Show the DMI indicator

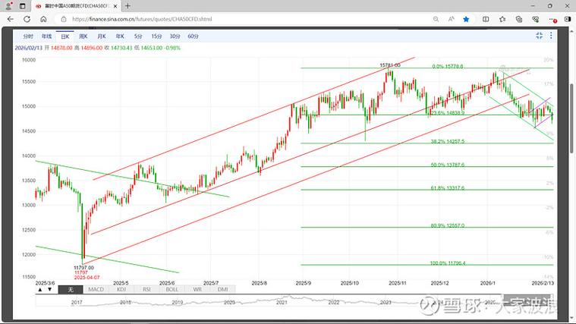[222, 289]
